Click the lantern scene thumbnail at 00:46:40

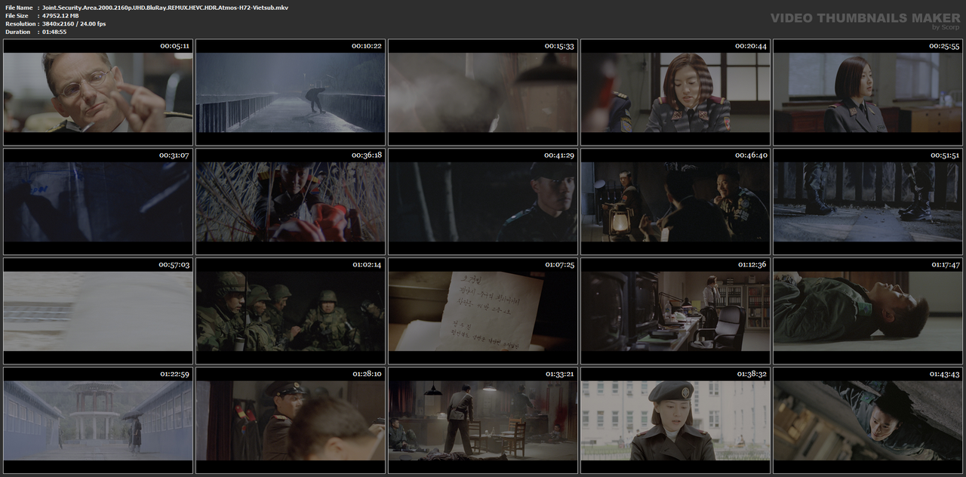point(675,202)
